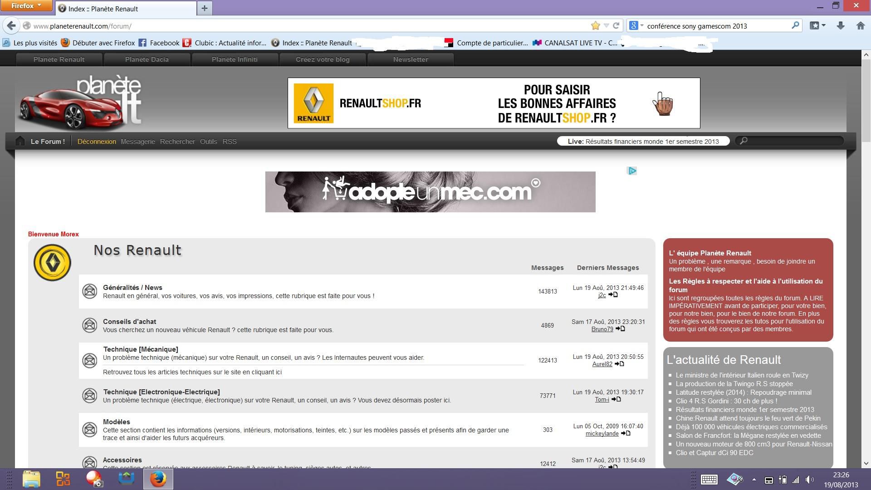871x490 pixels.
Task: Open the Planète Infiniti top menu tab
Action: pos(235,59)
